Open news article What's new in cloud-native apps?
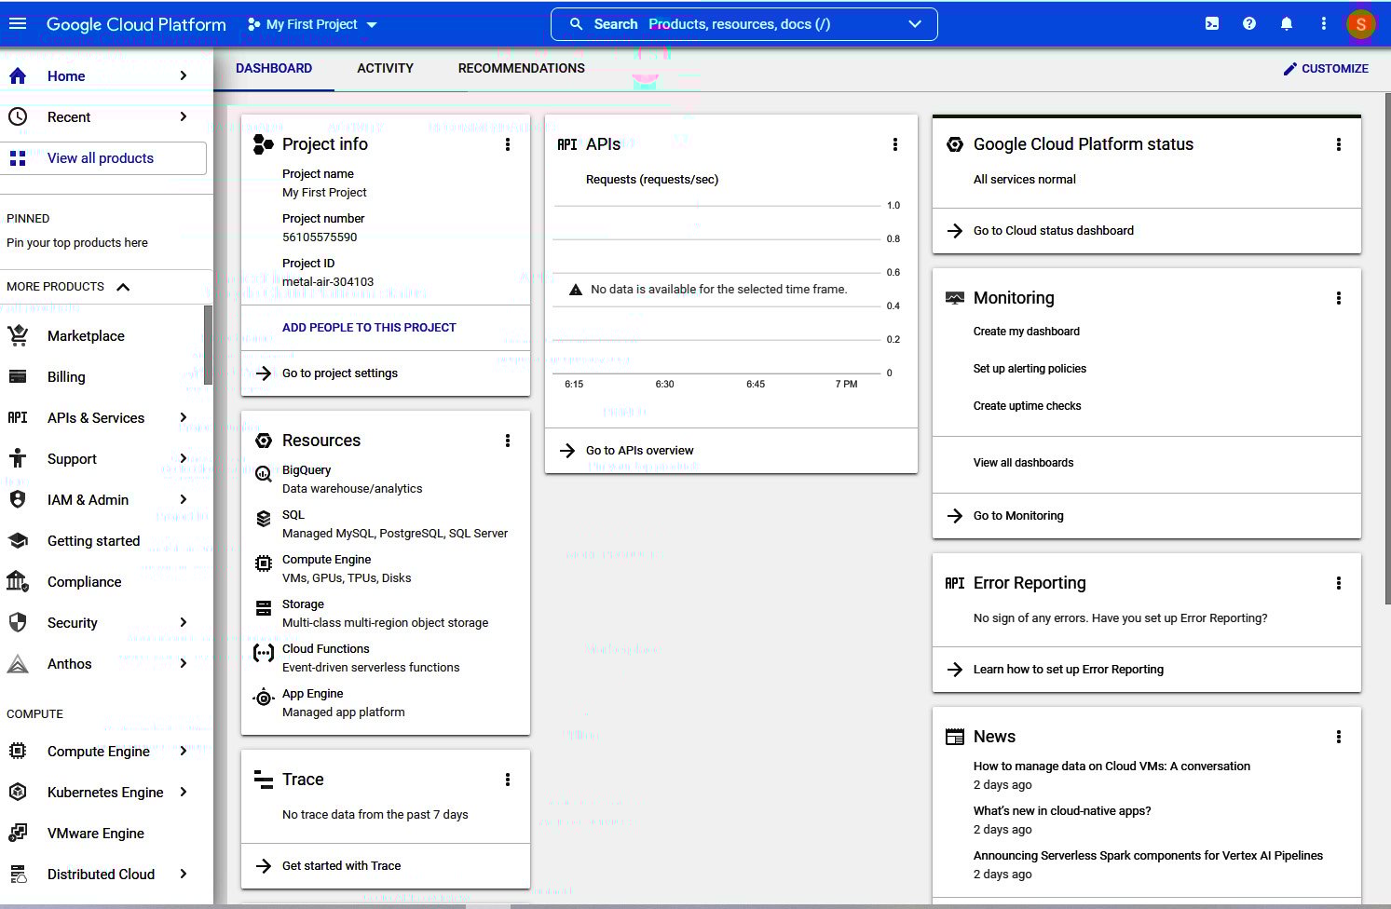Screen dimensions: 1391x909 [x=1062, y=811]
